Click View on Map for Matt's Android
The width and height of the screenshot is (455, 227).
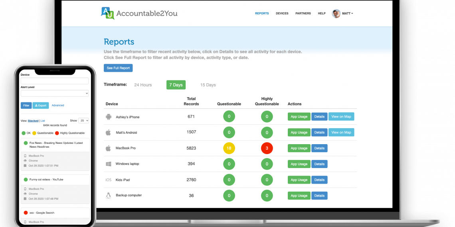[x=341, y=132]
